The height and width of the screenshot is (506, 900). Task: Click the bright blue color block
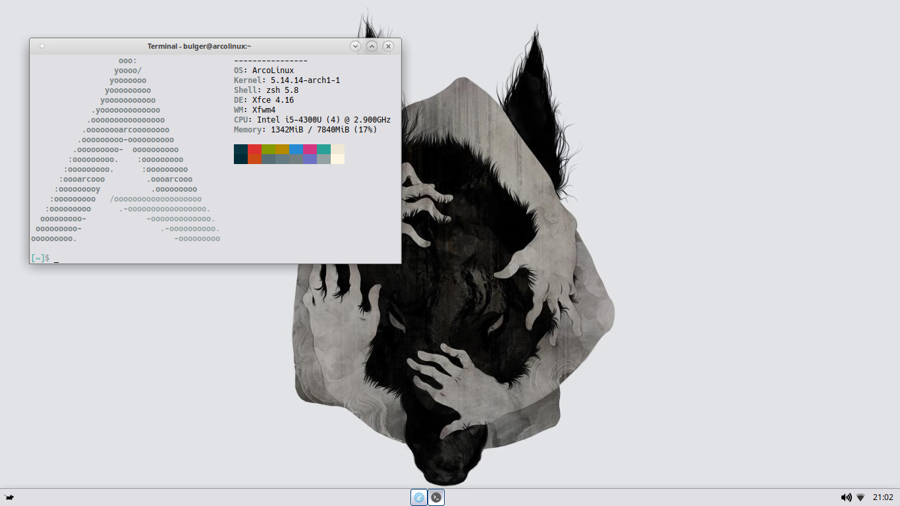296,150
